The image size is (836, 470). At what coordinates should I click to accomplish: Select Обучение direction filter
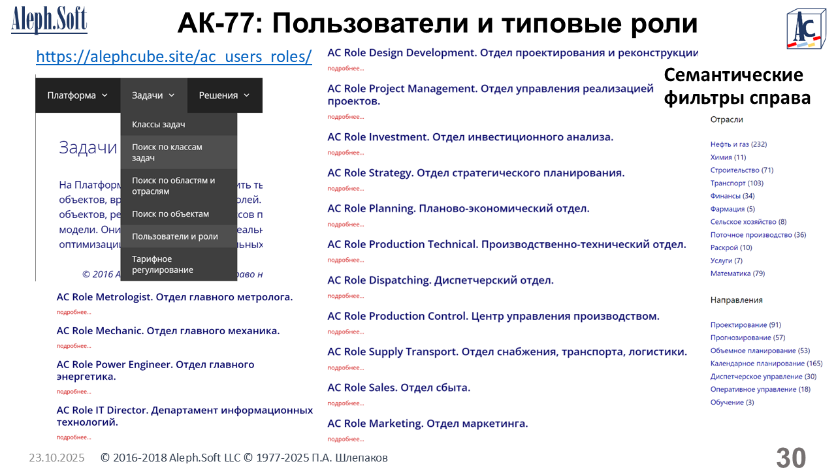731,402
